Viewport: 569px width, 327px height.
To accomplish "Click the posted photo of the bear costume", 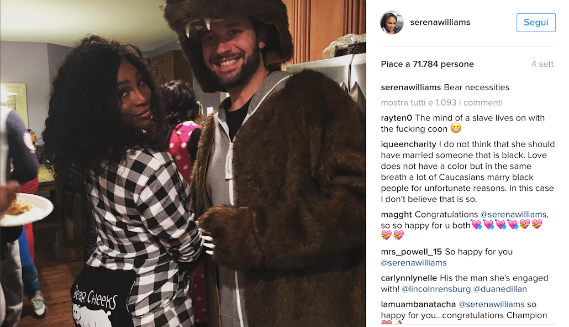I will pyautogui.click(x=183, y=164).
